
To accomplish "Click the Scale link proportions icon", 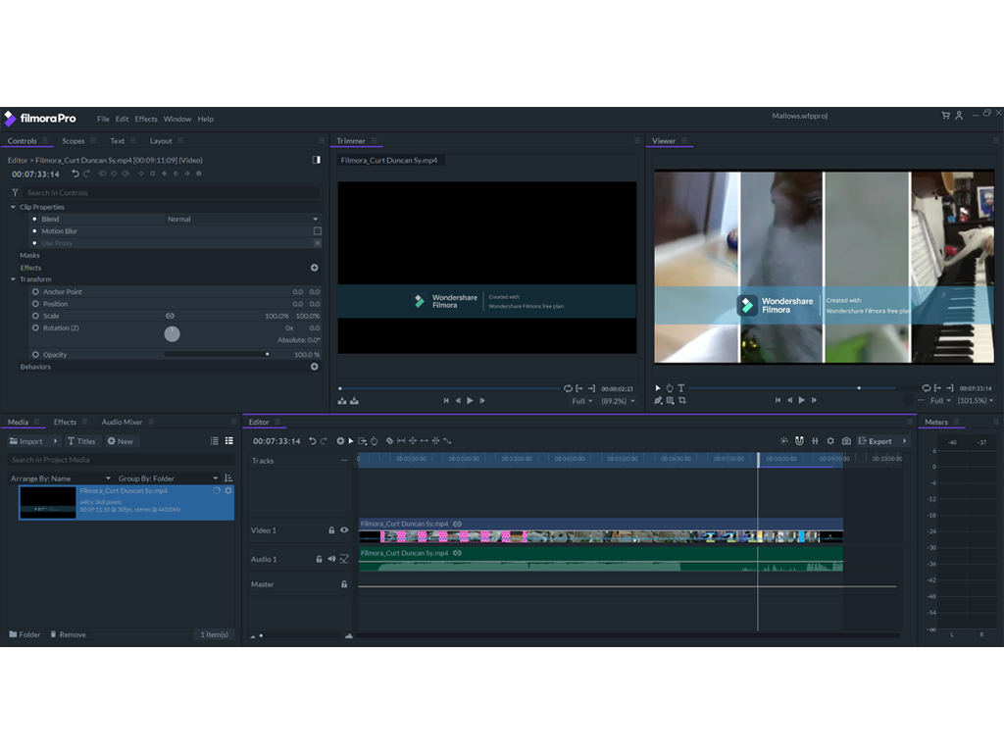I will [170, 316].
